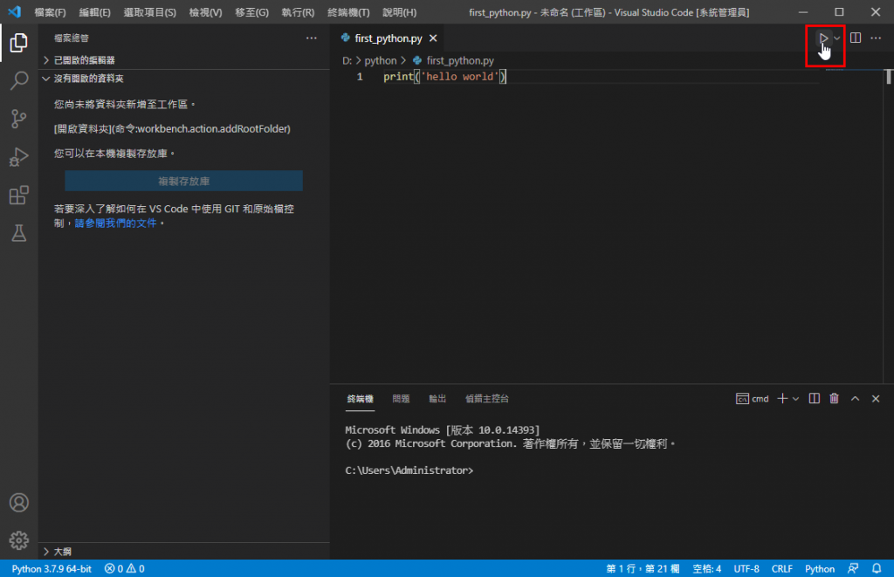Open the 請參閱我們的文件 link
Image resolution: width=894 pixels, height=577 pixels.
pos(116,223)
